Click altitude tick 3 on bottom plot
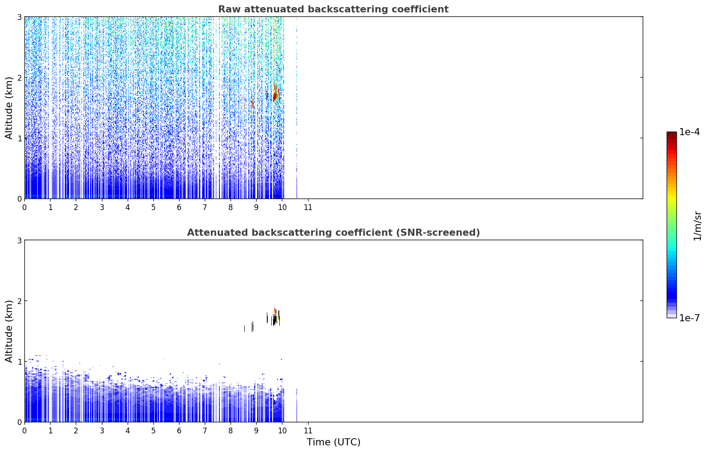This screenshot has width=707, height=452. 19,240
